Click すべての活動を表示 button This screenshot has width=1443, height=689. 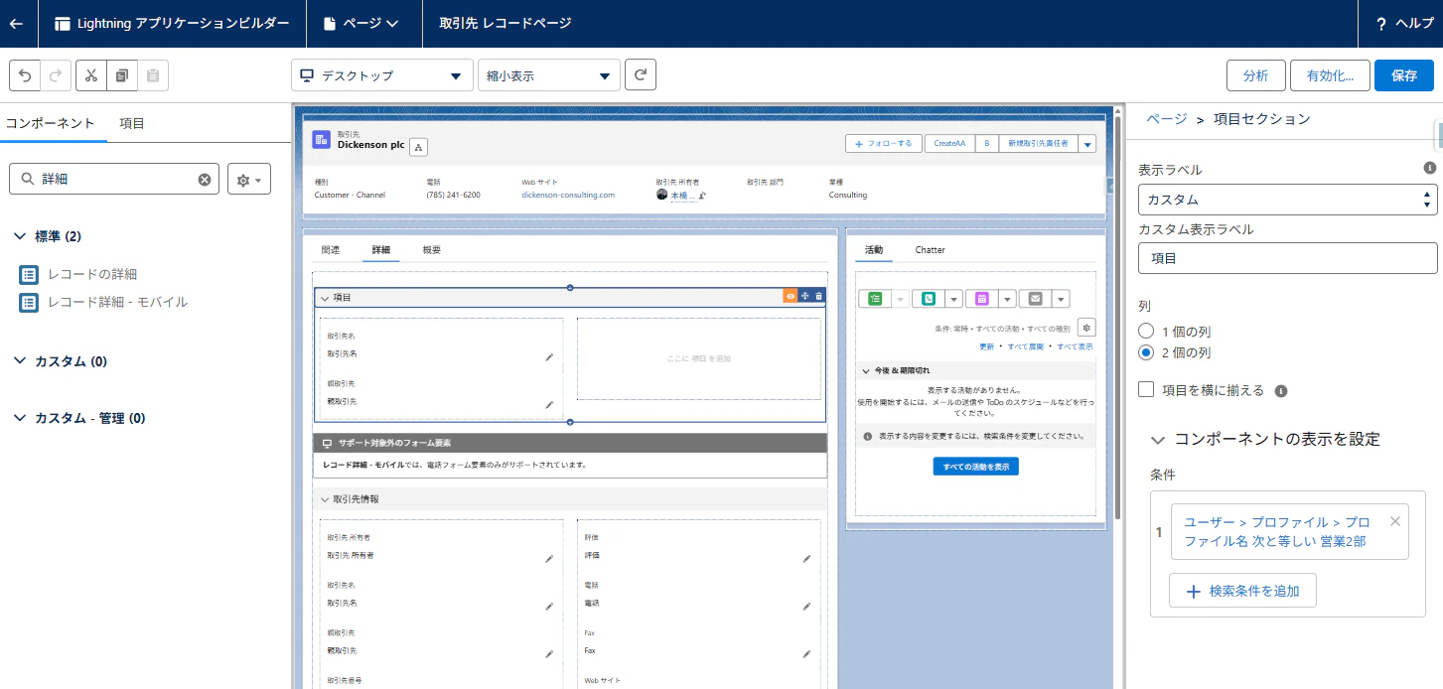point(976,467)
